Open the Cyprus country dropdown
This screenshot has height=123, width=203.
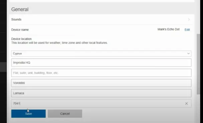[101, 54]
